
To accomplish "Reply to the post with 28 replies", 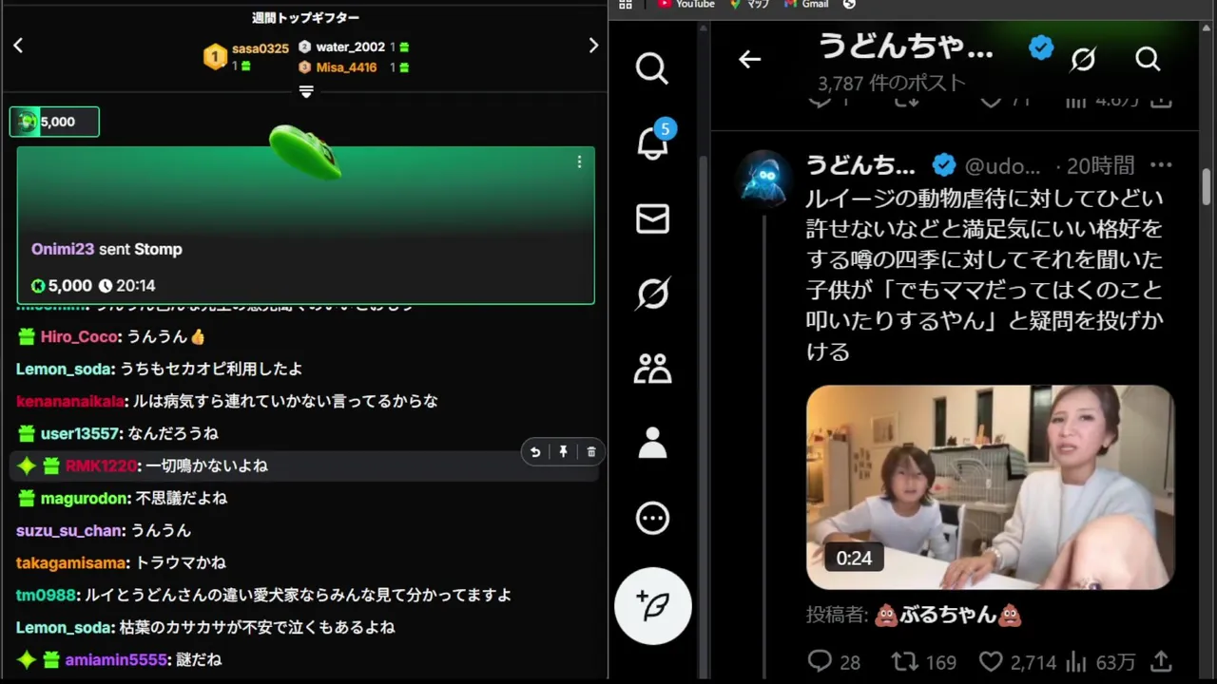I will click(x=834, y=662).
